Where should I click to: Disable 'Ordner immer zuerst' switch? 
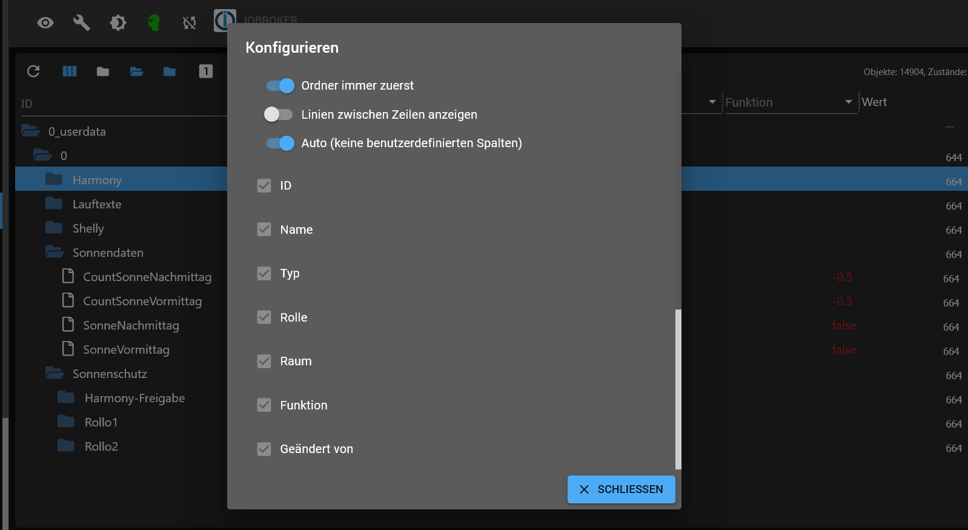tap(280, 86)
